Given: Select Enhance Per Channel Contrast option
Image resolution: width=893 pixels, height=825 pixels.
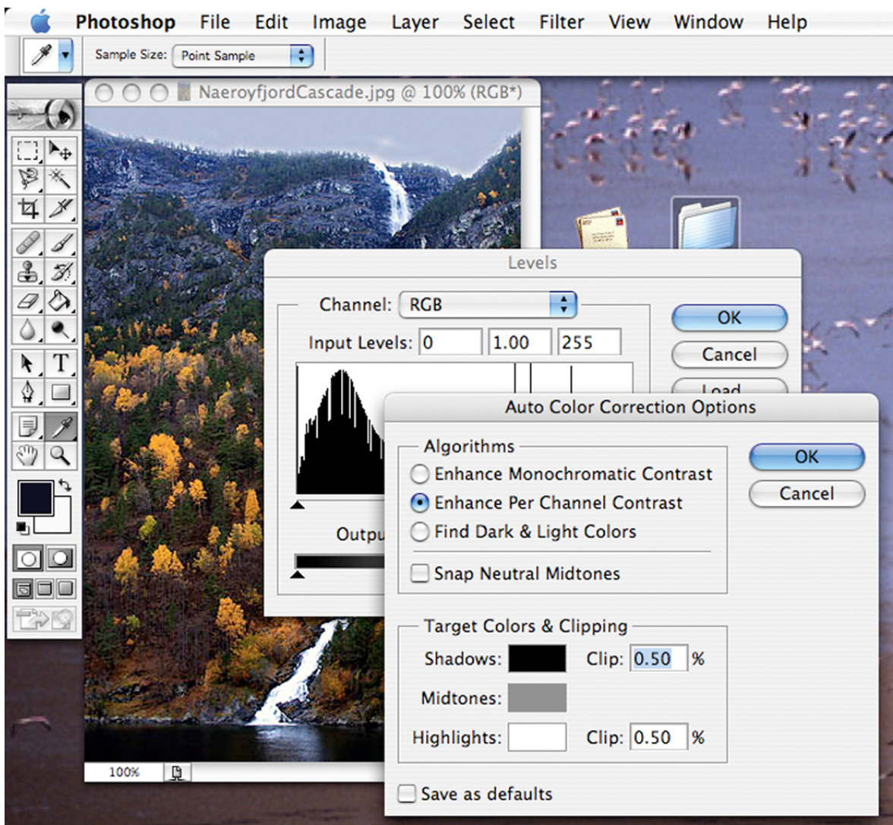Looking at the screenshot, I should tap(546, 503).
